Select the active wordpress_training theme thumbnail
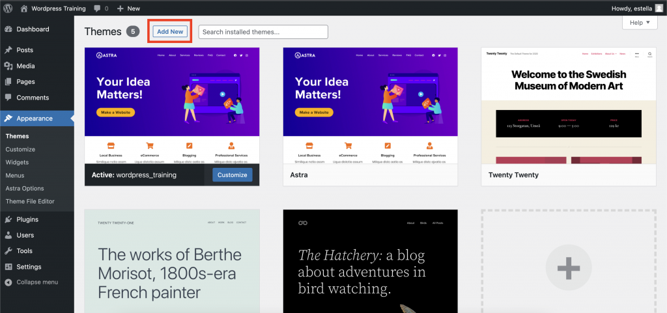 172,105
